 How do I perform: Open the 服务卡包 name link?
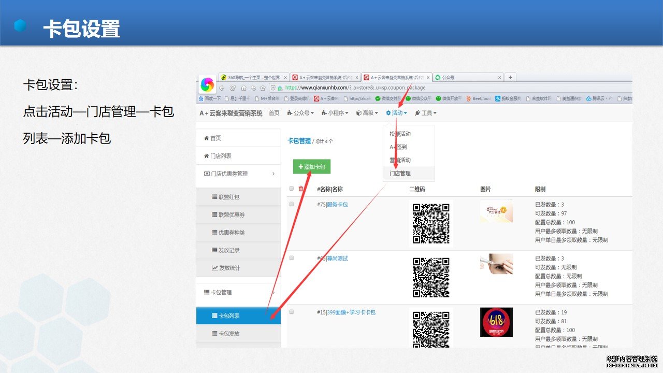tap(337, 205)
